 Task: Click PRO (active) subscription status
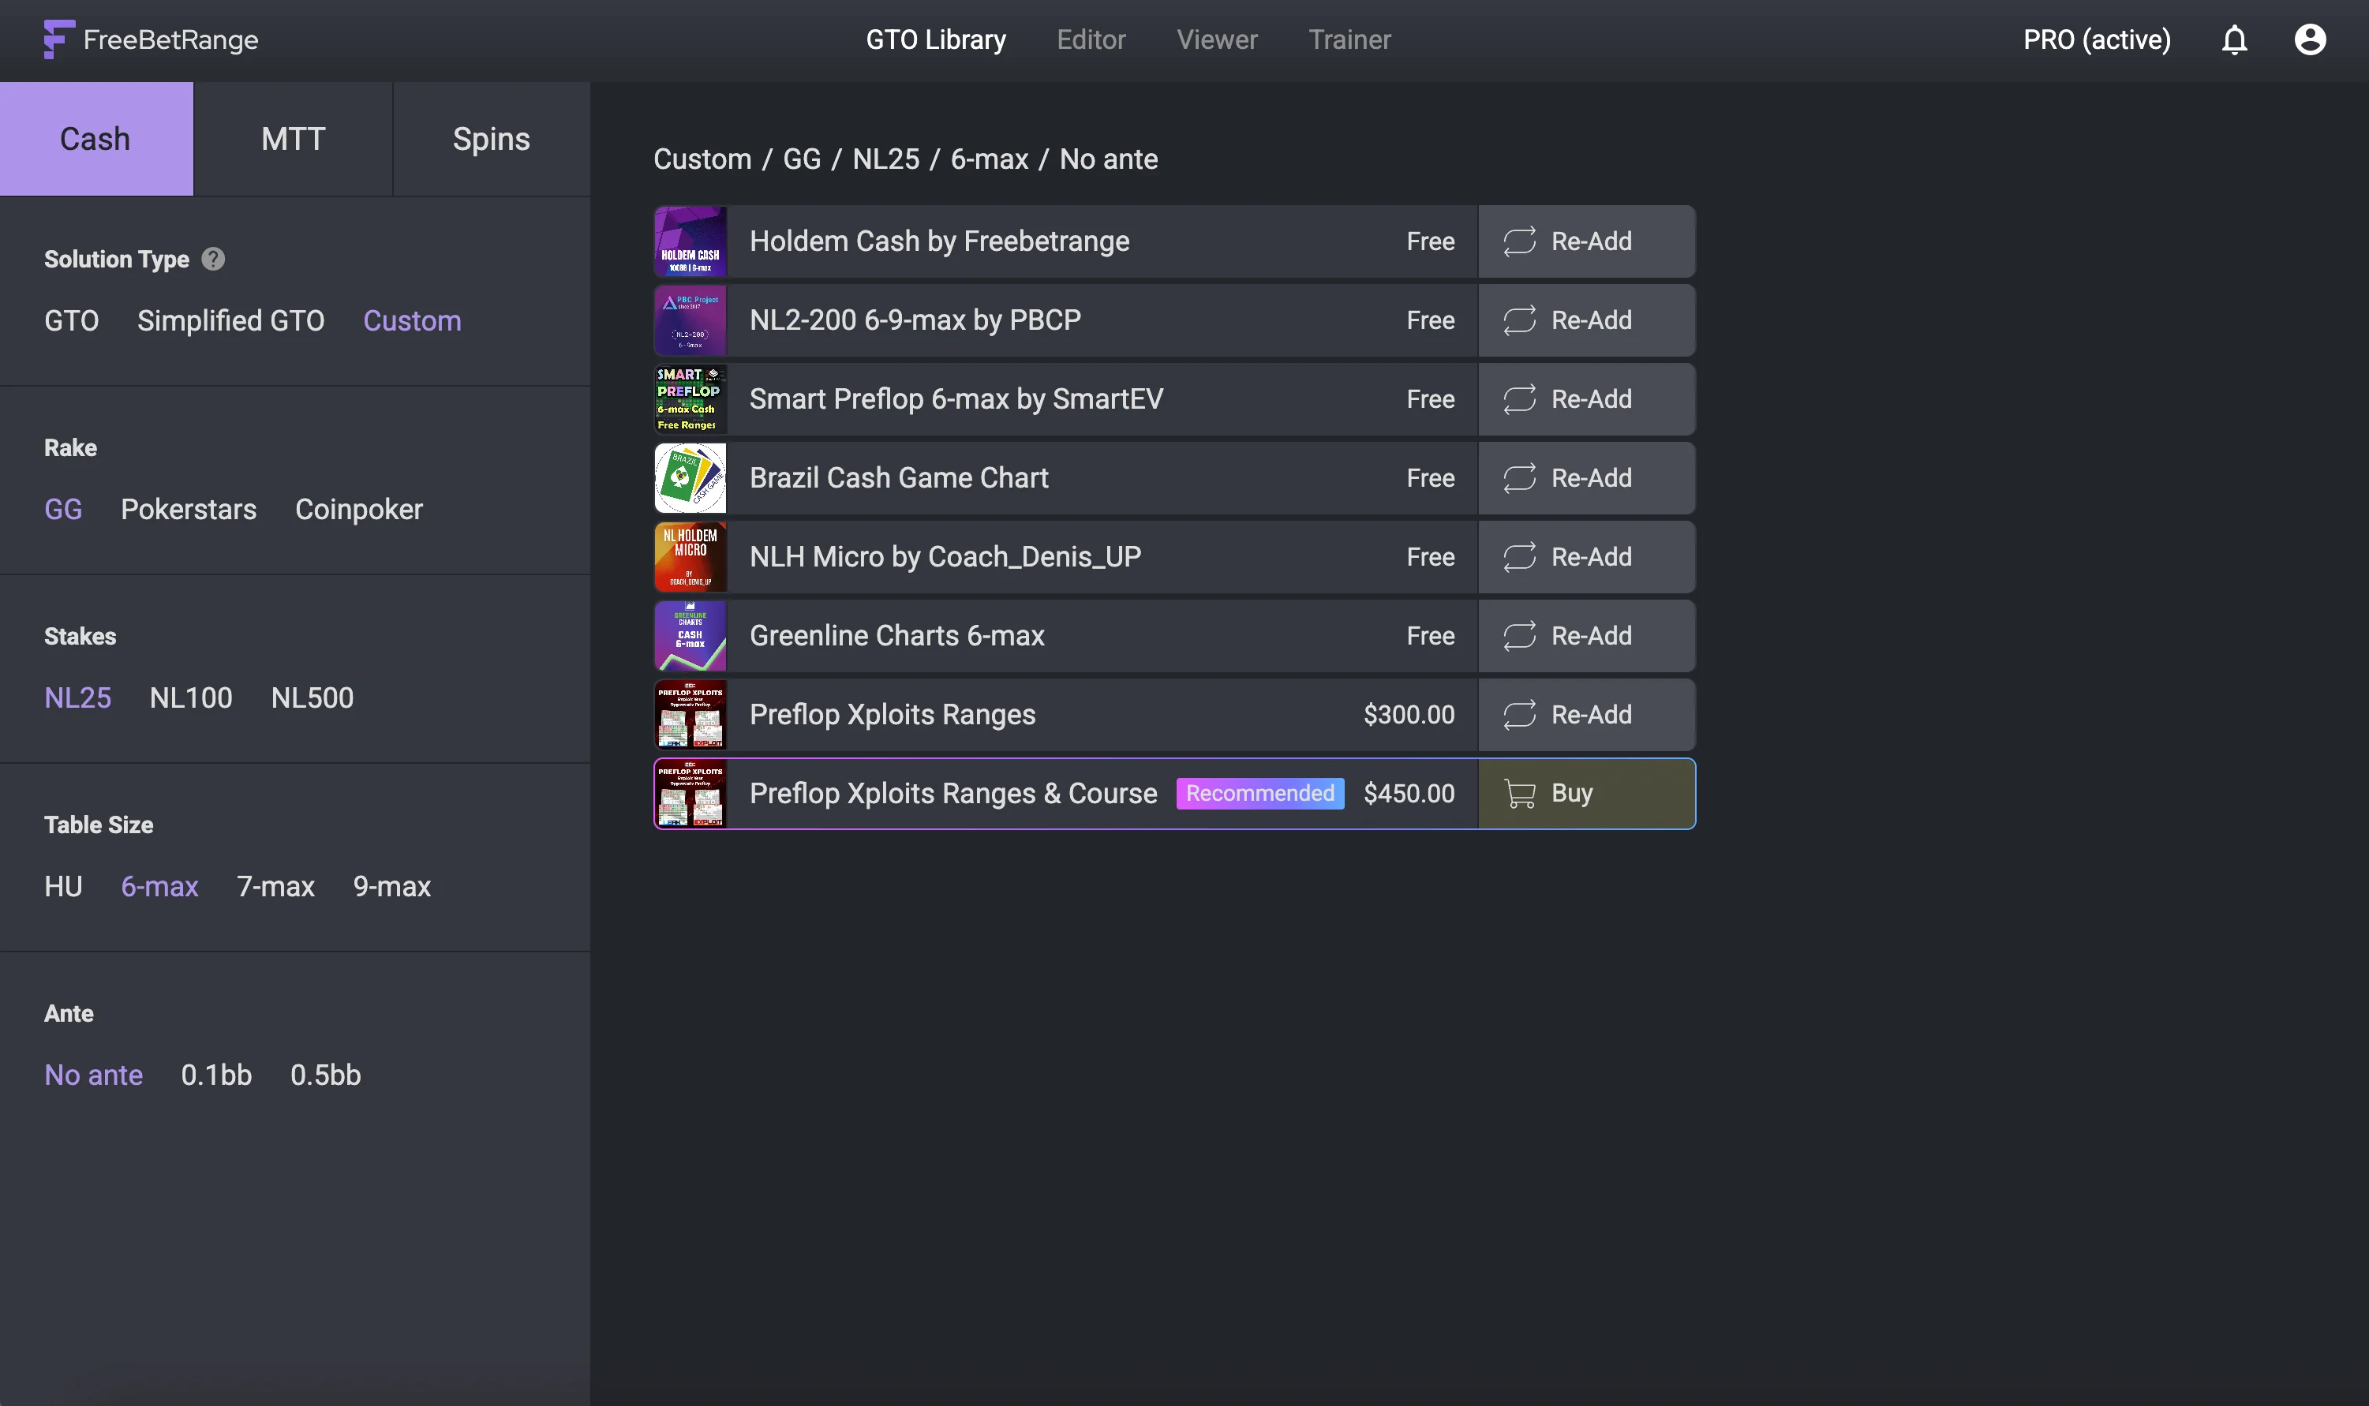[x=2097, y=39]
